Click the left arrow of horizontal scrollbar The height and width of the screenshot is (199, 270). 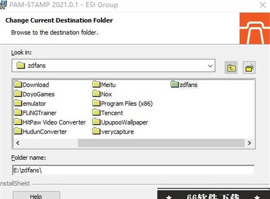coord(18,143)
